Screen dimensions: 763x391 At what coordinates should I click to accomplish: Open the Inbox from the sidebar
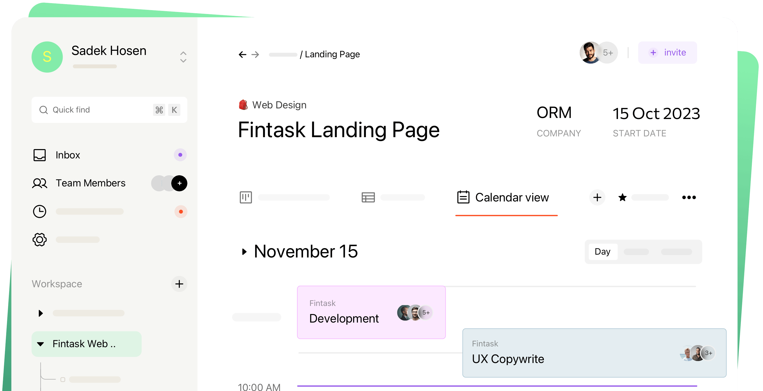click(x=68, y=155)
